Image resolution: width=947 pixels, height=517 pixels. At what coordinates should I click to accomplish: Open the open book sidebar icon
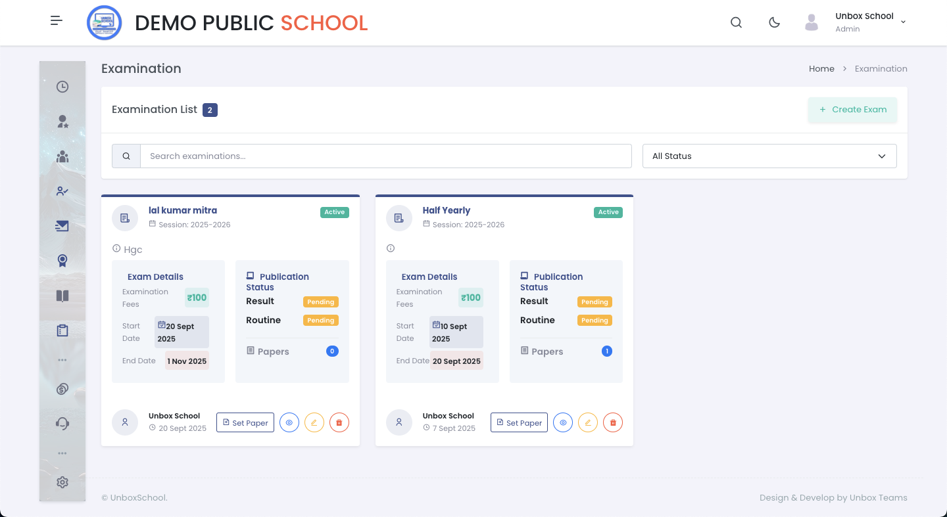[x=62, y=296]
